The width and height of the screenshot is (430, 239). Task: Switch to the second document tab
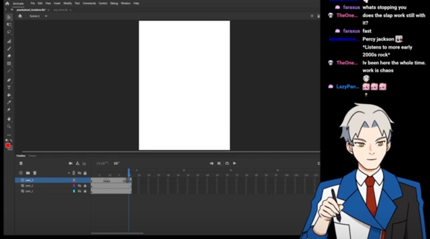tap(61, 10)
